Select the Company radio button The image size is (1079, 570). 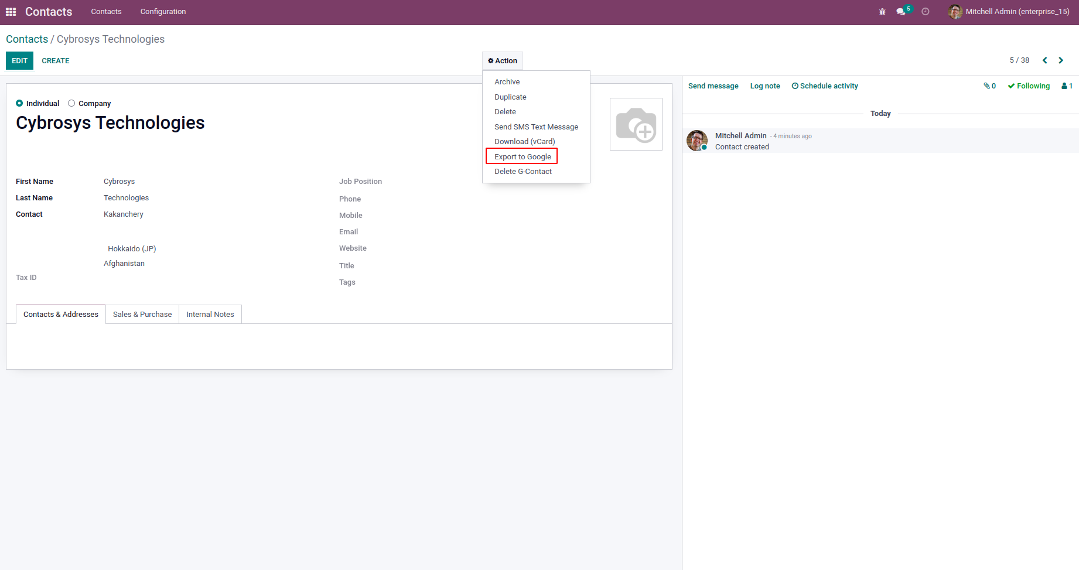[71, 103]
